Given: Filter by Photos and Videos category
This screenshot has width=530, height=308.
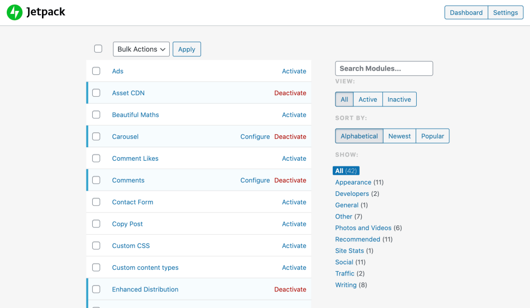Looking at the screenshot, I should pyautogui.click(x=363, y=228).
